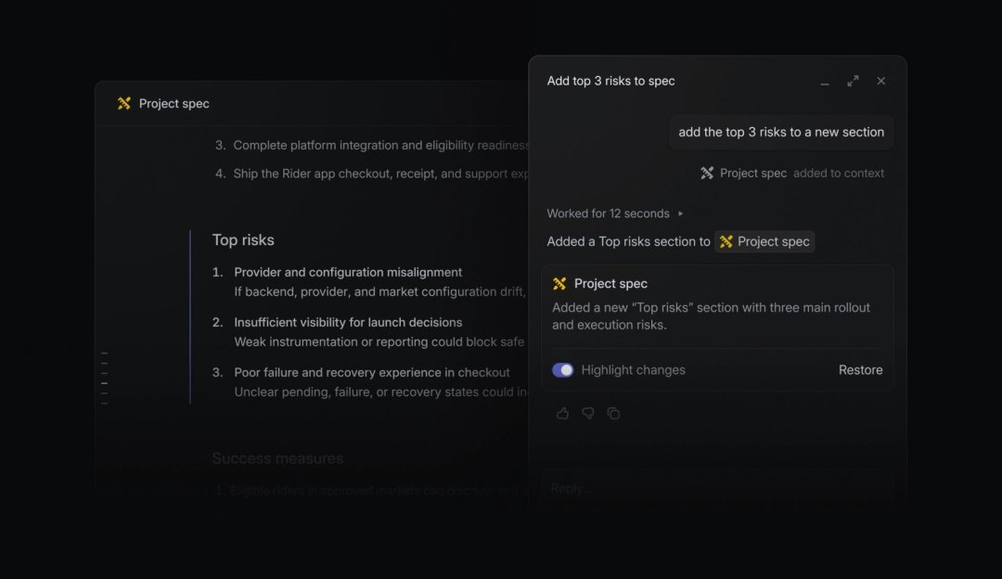Click the card summary about Top risks section
This screenshot has height=579, width=1002.
(711, 316)
